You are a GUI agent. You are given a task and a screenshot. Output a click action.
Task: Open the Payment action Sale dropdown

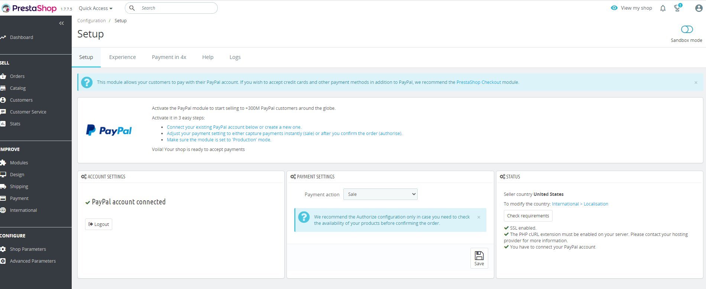click(380, 194)
